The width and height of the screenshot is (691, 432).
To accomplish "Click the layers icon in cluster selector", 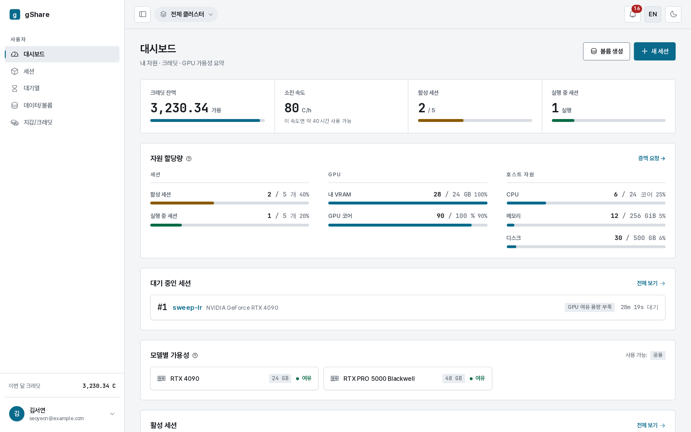I will tap(163, 14).
